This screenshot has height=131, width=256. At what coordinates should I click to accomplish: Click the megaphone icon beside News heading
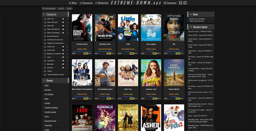[191, 14]
